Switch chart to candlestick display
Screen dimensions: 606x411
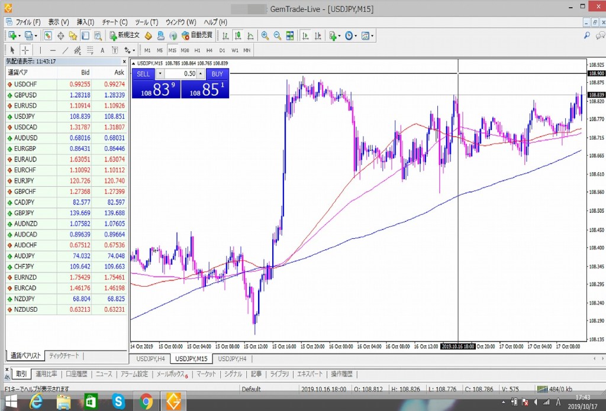(x=237, y=35)
